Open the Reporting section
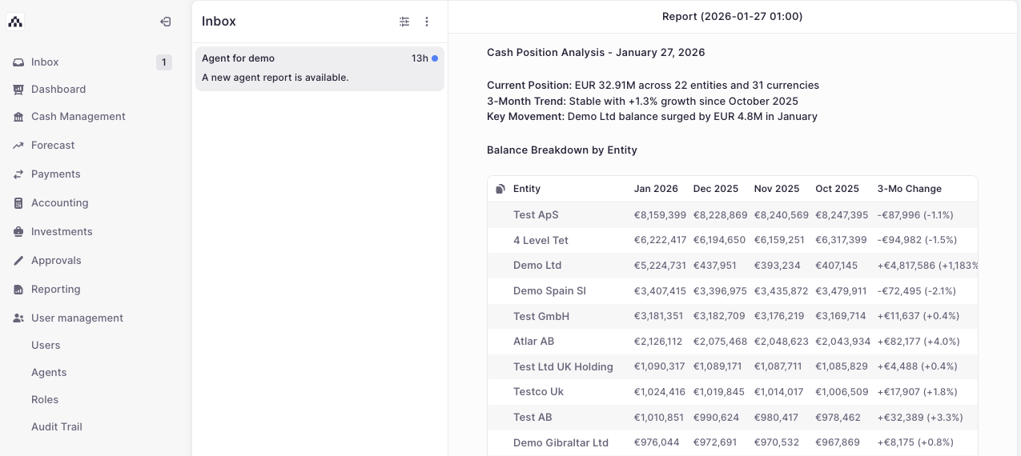The image size is (1021, 456). tap(55, 290)
